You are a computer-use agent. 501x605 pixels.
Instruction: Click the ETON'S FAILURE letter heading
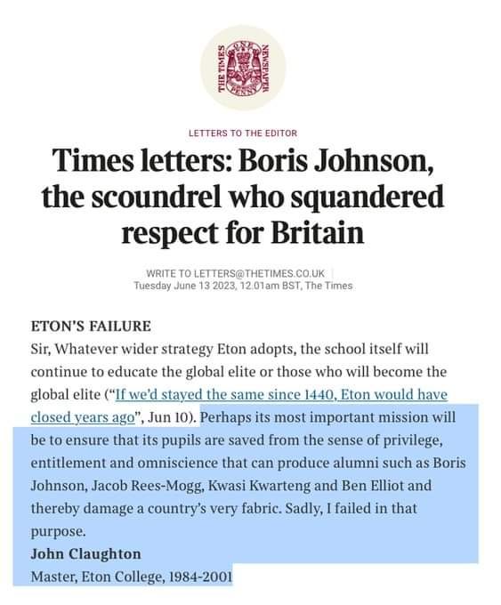91,327
